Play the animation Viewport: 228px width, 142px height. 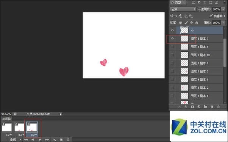click(x=40, y=139)
